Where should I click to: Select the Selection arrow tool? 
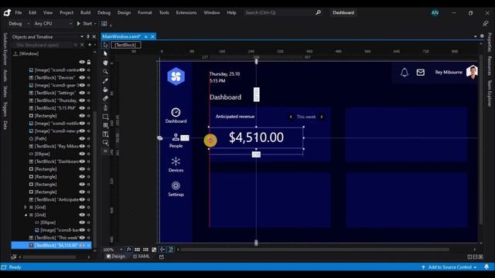(105, 53)
